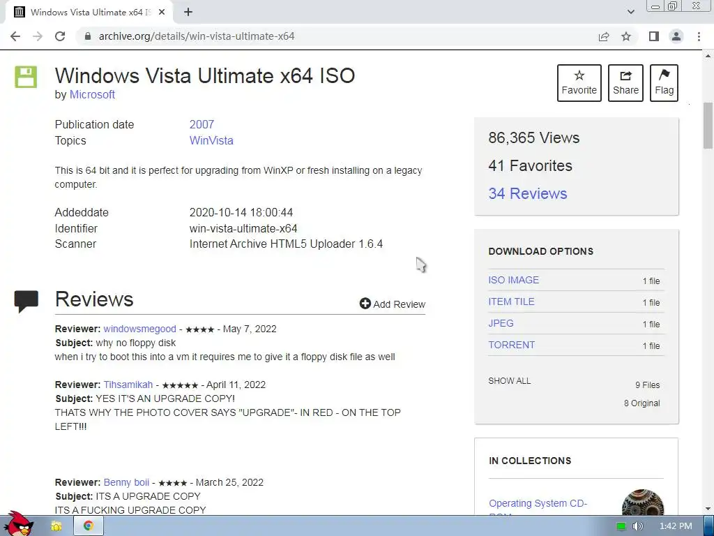Click the page title Windows Vista Ultimate x64 ISO
Screen dimensions: 714x536
click(x=205, y=75)
